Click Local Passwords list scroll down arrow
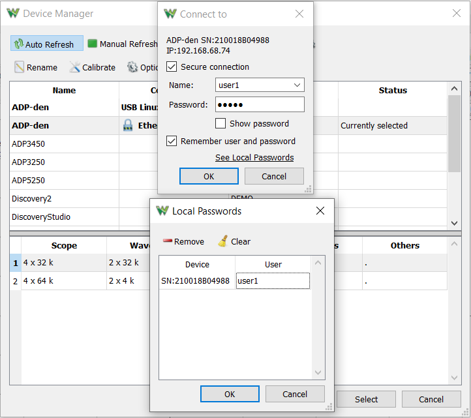This screenshot has height=418, width=471. (318, 372)
